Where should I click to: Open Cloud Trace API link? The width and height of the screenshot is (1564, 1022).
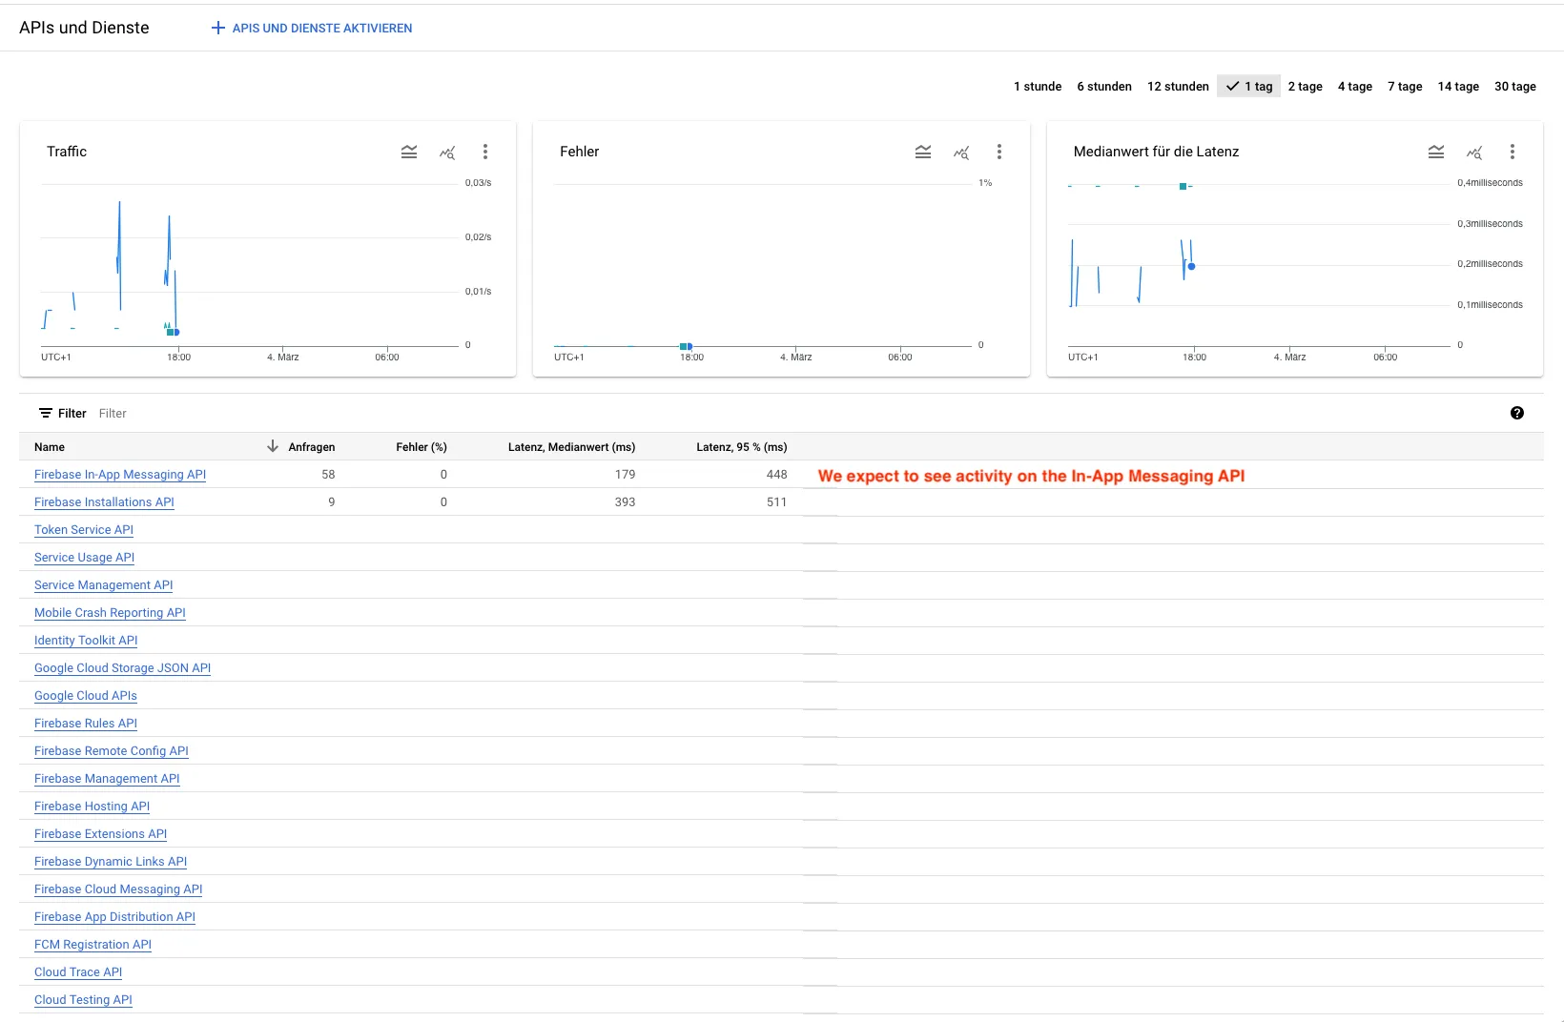click(x=78, y=971)
